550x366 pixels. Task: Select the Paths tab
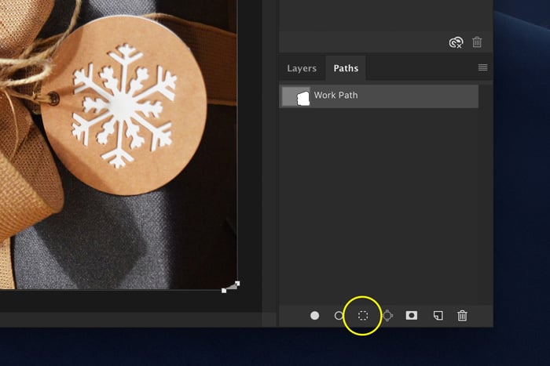346,68
